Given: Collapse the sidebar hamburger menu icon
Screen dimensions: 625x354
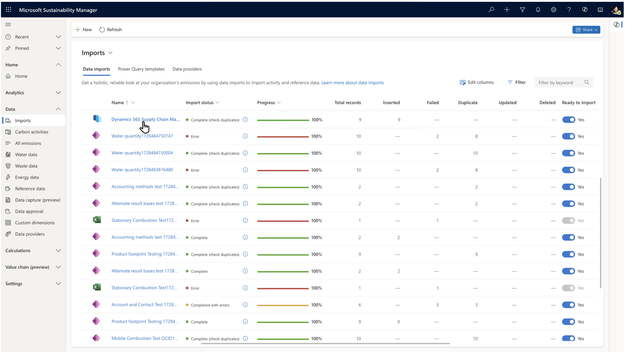Looking at the screenshot, I should (8, 25).
